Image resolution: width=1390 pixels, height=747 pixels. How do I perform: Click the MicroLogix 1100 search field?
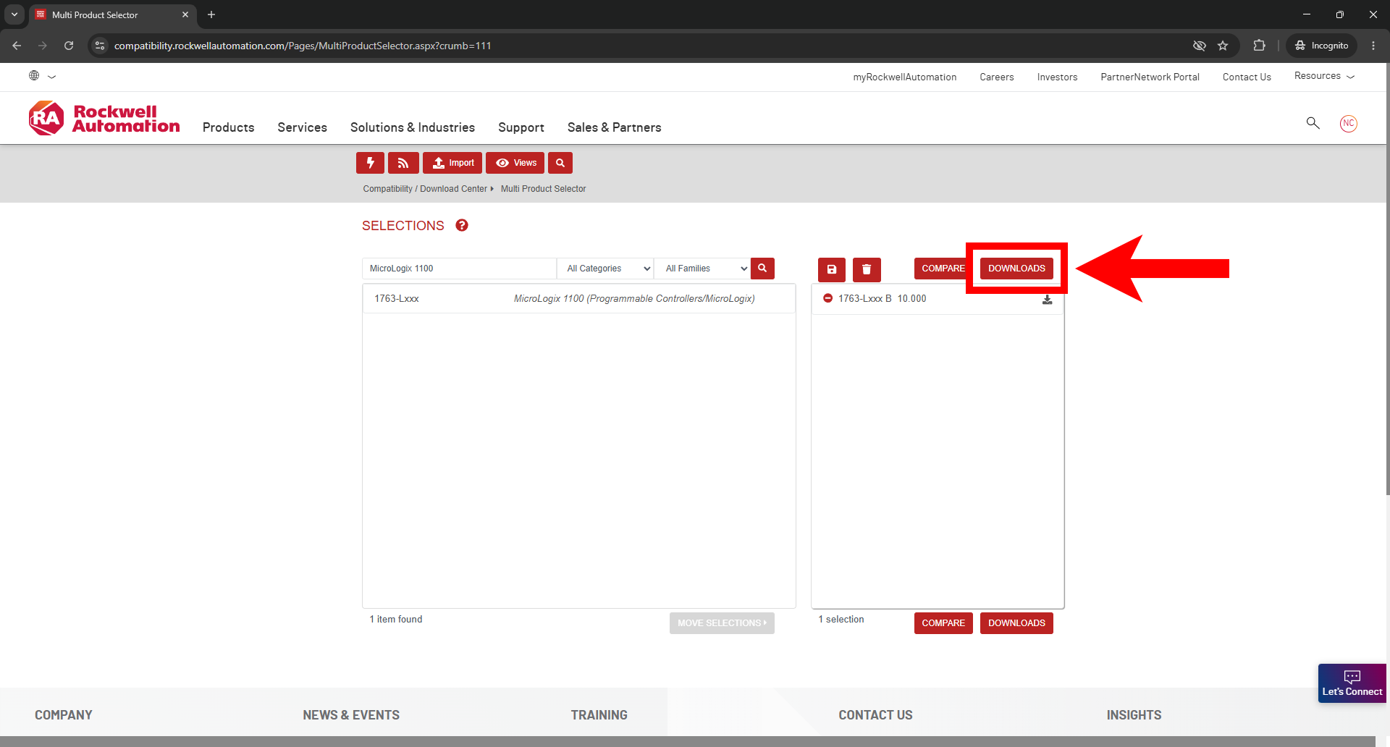pyautogui.click(x=459, y=269)
